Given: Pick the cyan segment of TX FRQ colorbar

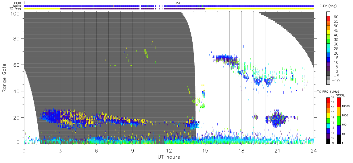Looking at the screenshot, I should (x=328, y=126).
